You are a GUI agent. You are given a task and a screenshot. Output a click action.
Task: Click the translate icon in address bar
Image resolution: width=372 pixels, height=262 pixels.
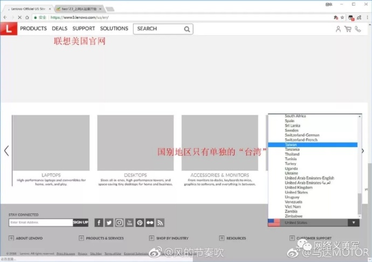tap(336, 17)
